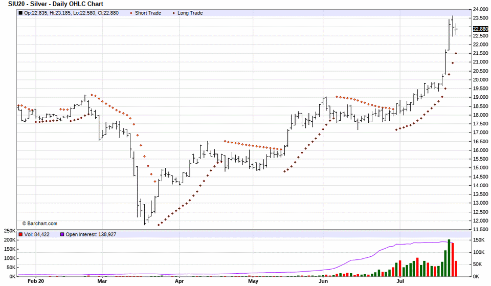
Task: Click the 100K open interest axis label
Action: [479, 252]
